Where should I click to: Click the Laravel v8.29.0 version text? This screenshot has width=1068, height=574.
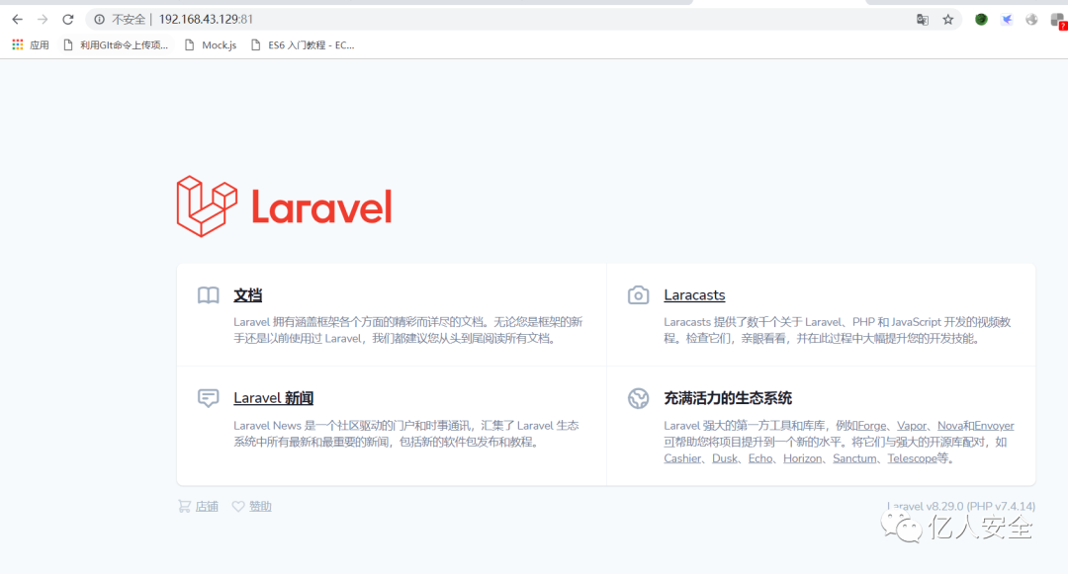click(961, 506)
